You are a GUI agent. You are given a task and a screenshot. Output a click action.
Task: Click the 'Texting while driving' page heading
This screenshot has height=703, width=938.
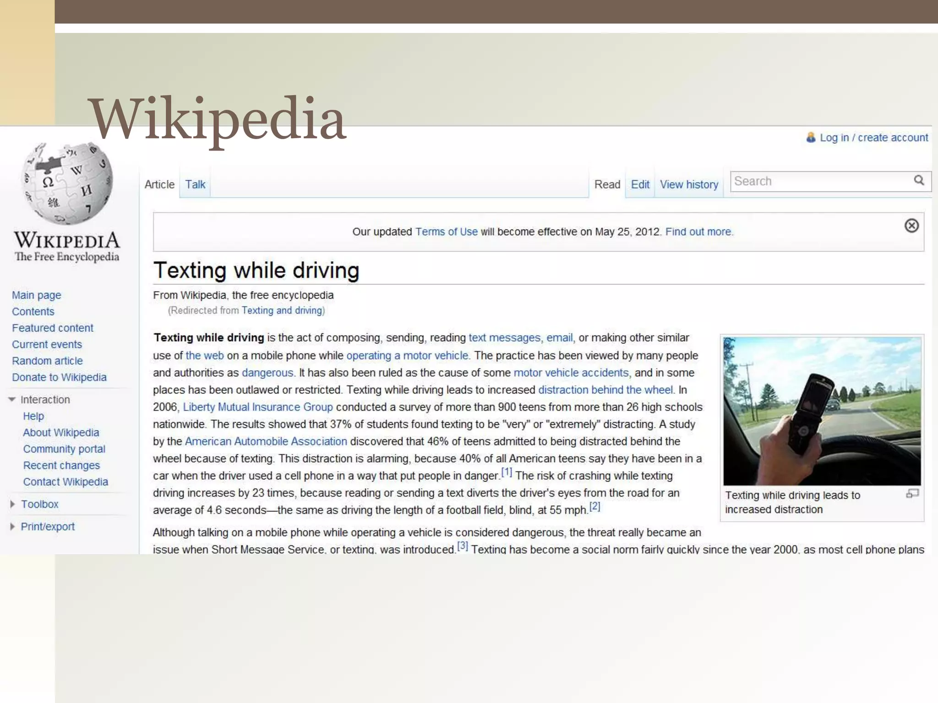256,270
